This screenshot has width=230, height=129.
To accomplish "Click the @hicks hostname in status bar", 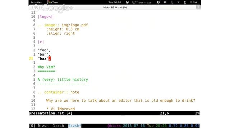I will coord(114,126).
